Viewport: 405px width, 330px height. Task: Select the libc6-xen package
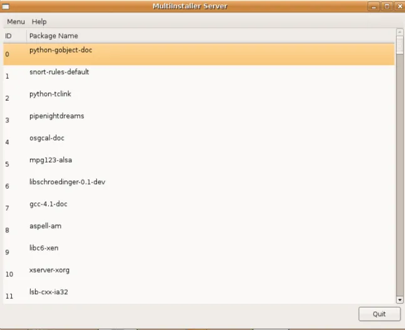pyautogui.click(x=199, y=252)
